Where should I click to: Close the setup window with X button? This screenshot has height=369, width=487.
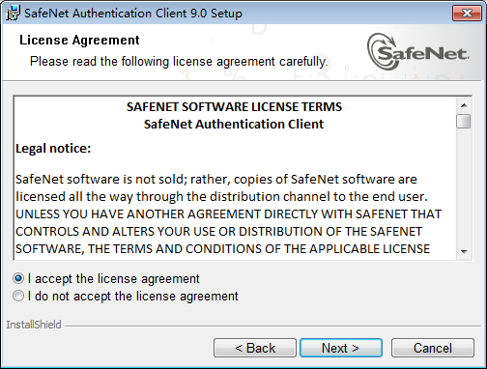(467, 14)
